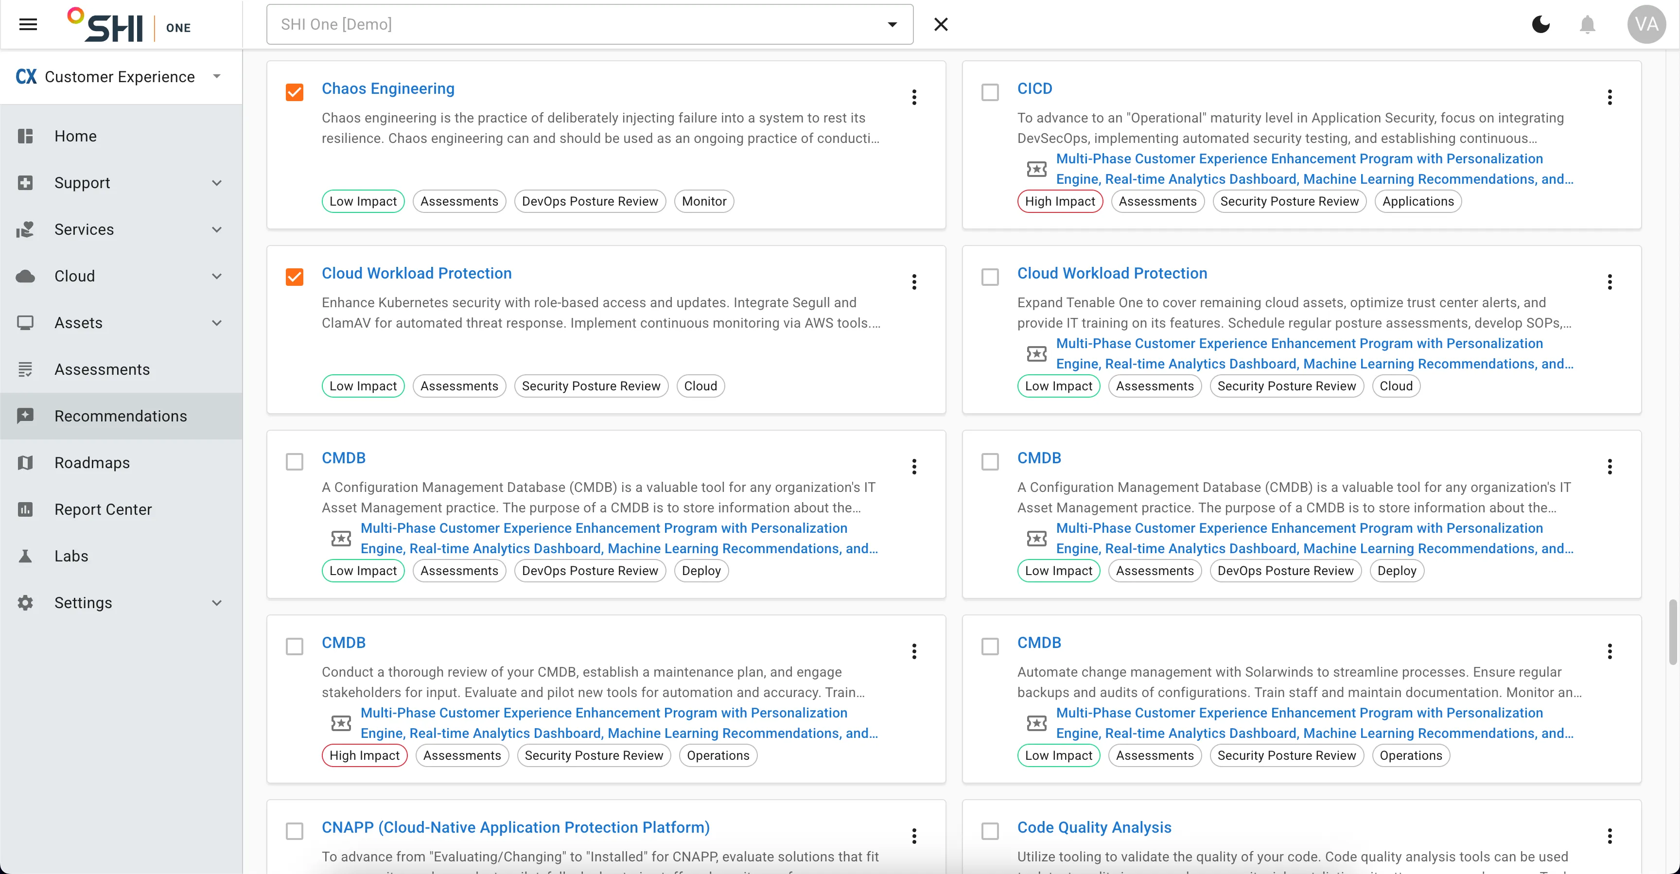The image size is (1680, 874).
Task: Expand the Customer Experience module dropdown
Action: [x=217, y=76]
